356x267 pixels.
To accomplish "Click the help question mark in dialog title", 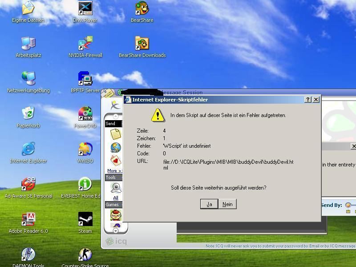I will (307, 99).
